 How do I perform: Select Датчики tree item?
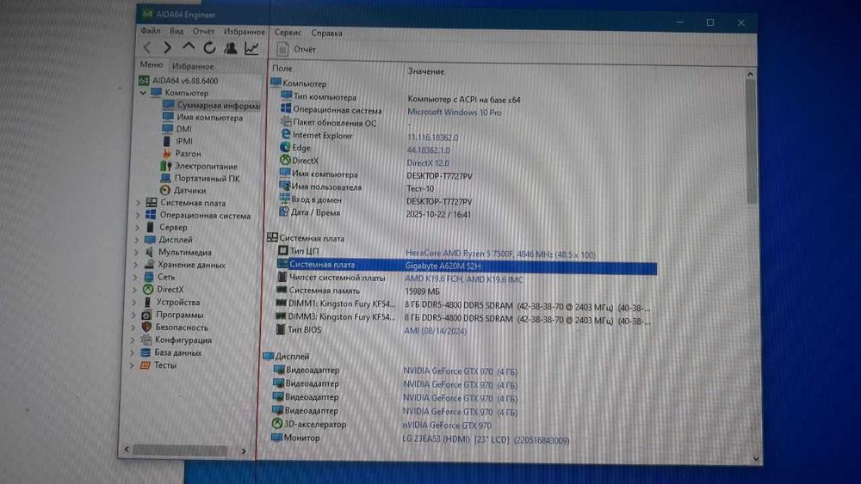pyautogui.click(x=189, y=190)
